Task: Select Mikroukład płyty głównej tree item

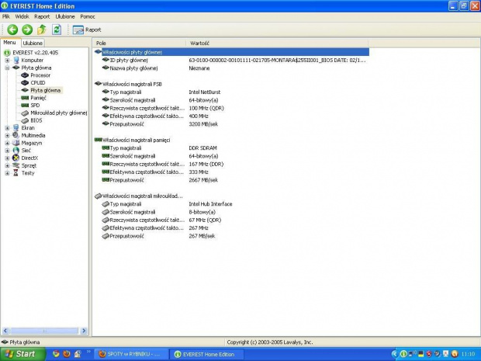Action: (x=59, y=113)
